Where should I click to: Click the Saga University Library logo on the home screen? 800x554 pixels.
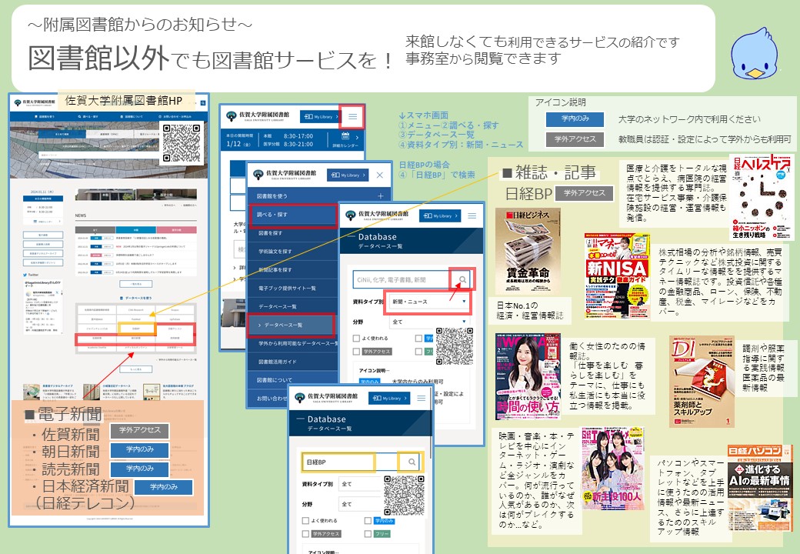tap(258, 116)
